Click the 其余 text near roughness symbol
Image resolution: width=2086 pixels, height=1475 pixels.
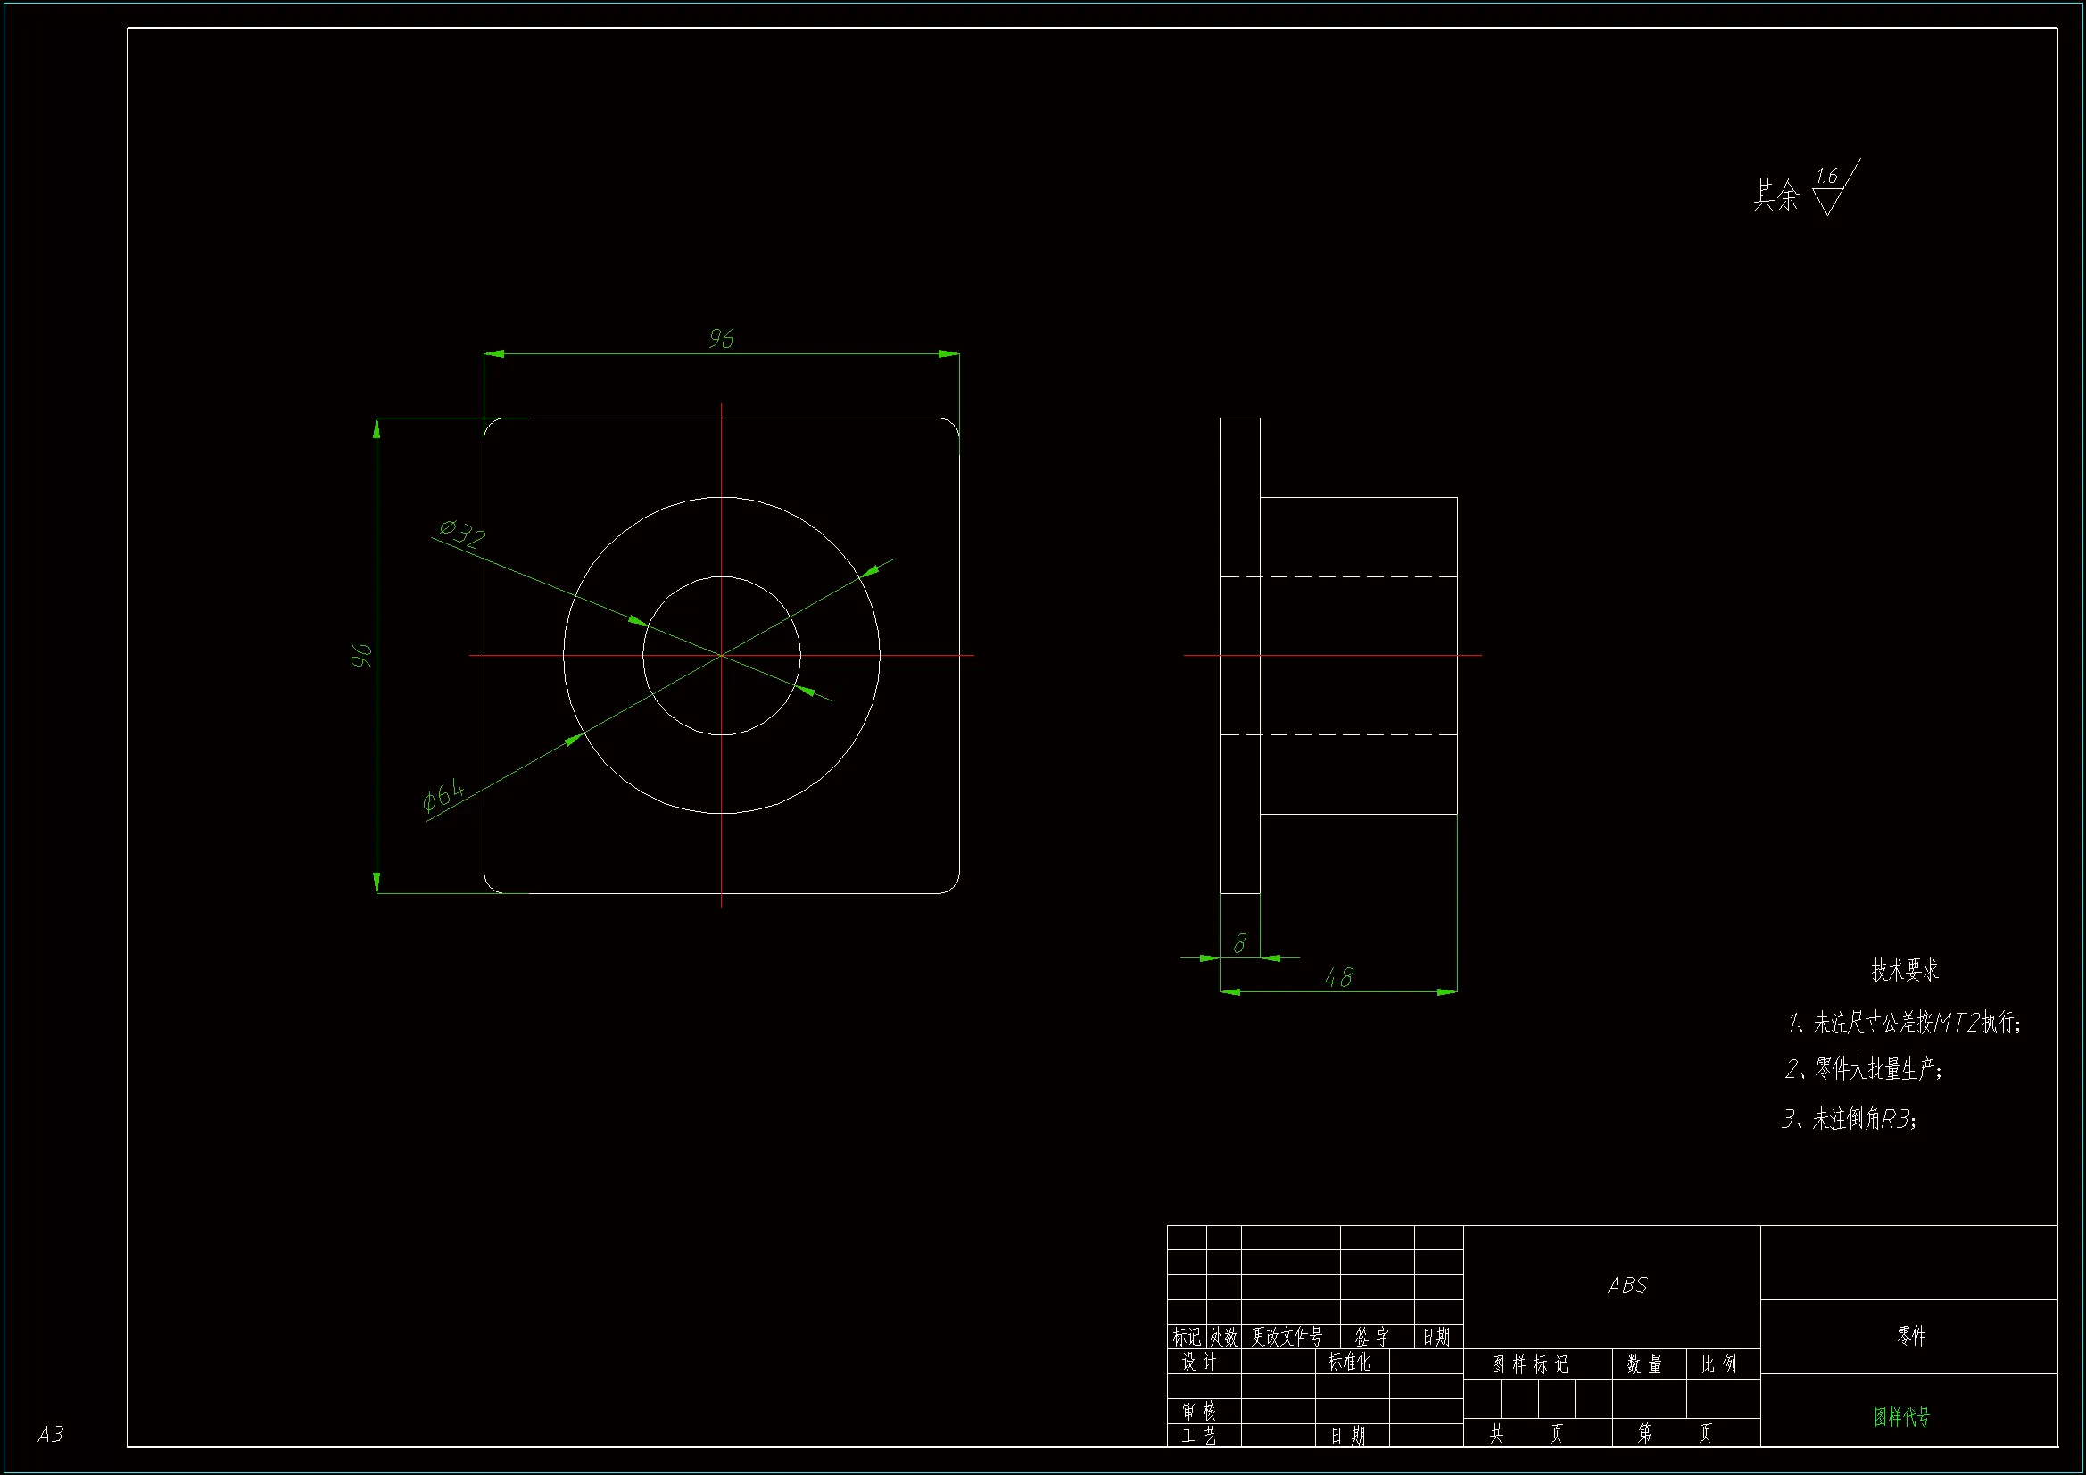pyautogui.click(x=1776, y=195)
